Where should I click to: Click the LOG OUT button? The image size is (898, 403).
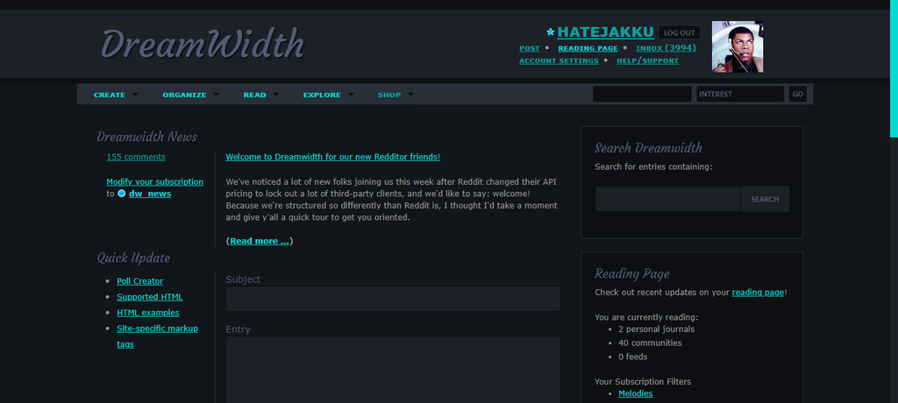(680, 32)
